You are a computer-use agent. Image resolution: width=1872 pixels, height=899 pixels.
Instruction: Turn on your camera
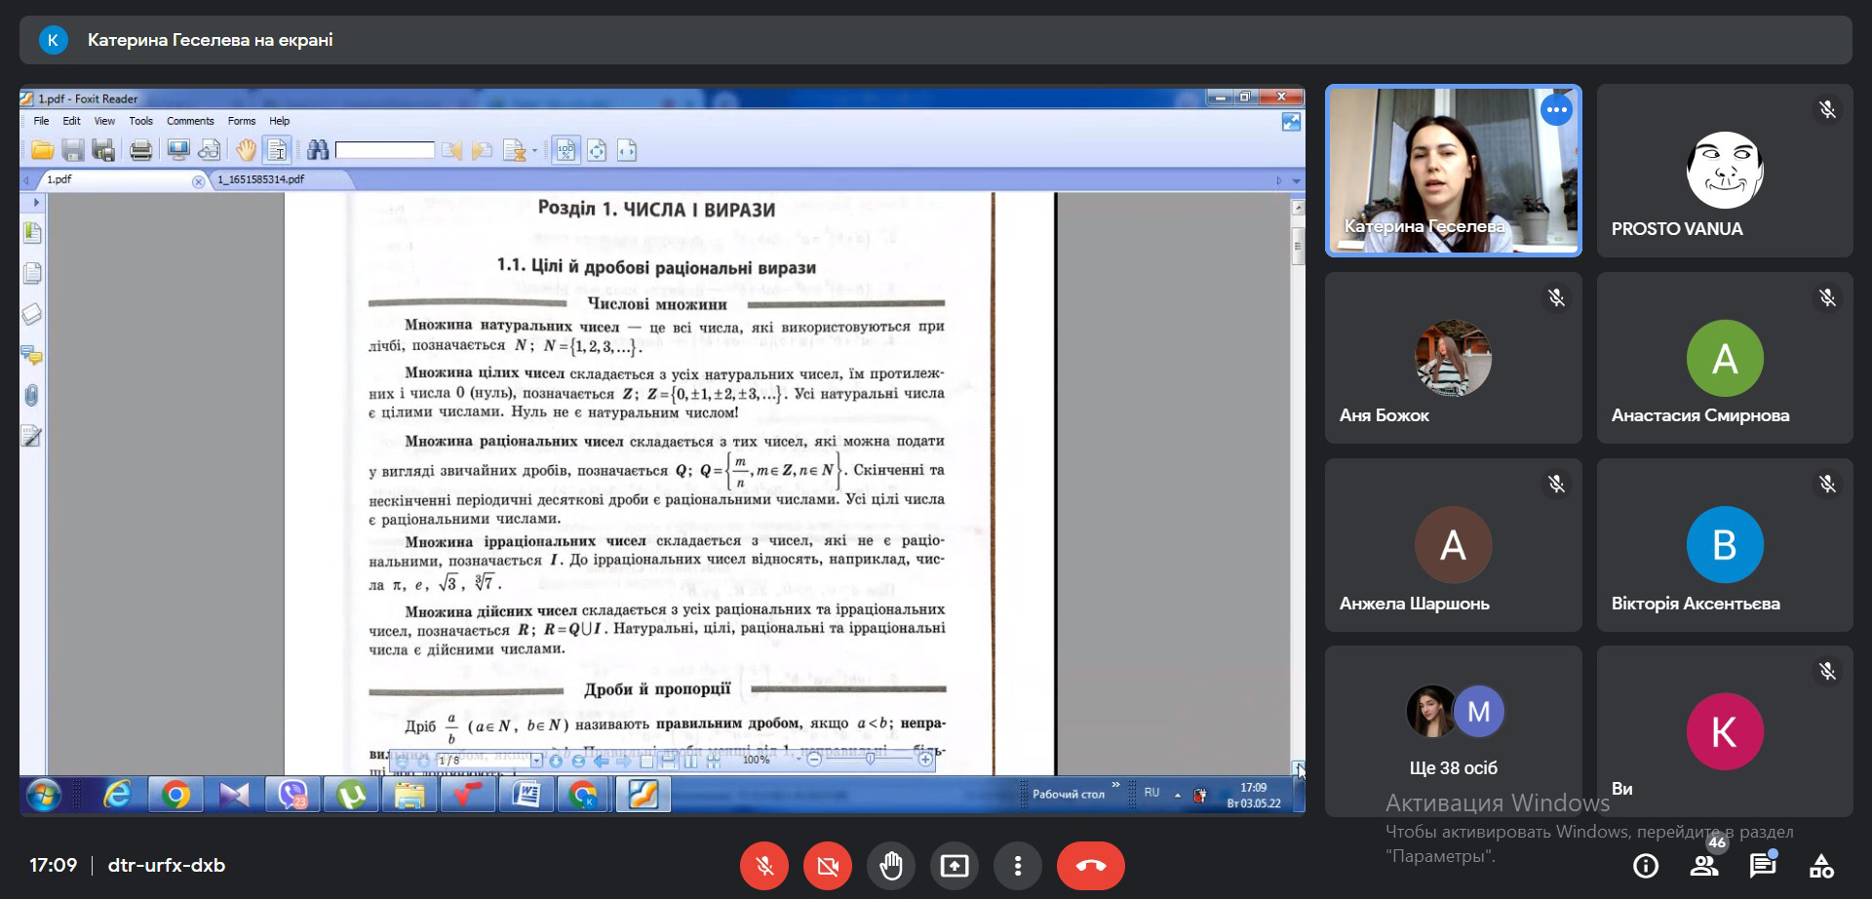pyautogui.click(x=828, y=866)
